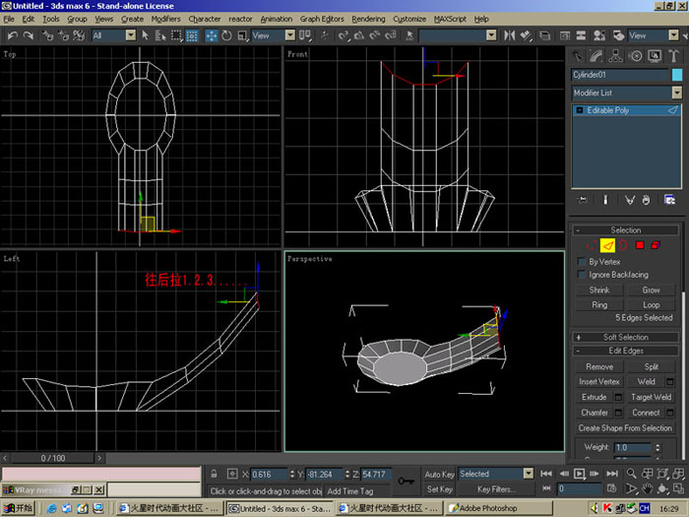
Task: Toggle the Set Key mode button
Action: (439, 488)
